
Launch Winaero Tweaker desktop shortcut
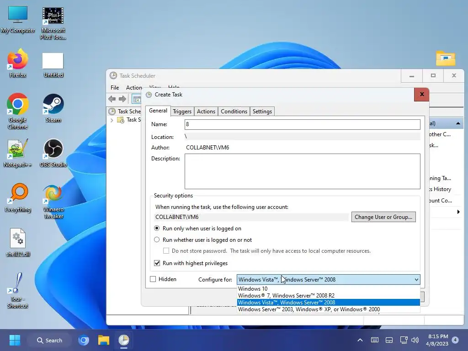53,202
